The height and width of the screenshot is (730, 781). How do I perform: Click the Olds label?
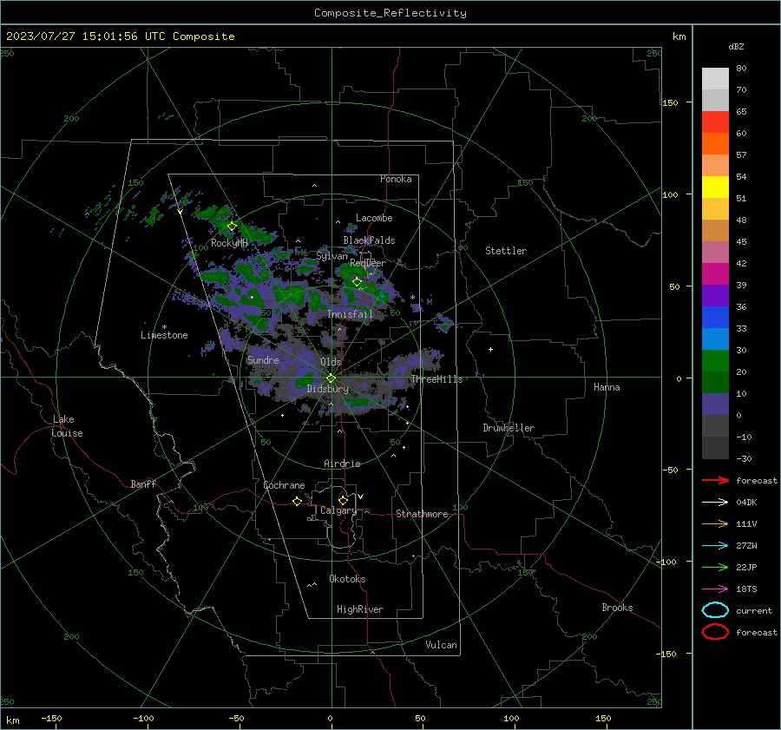331,362
